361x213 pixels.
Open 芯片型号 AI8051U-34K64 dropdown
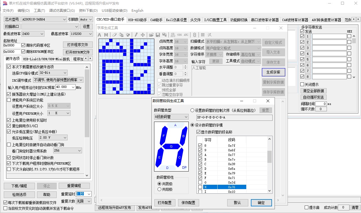44,19
